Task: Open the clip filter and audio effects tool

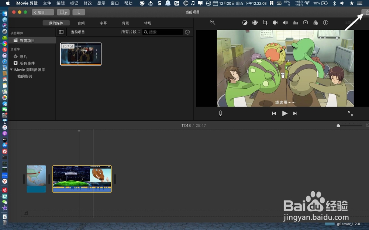Action: [315, 22]
